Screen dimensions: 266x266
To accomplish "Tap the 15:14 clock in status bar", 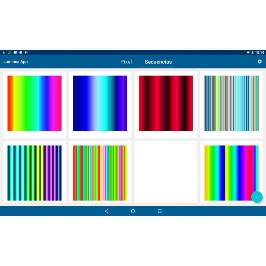I will (260, 53).
